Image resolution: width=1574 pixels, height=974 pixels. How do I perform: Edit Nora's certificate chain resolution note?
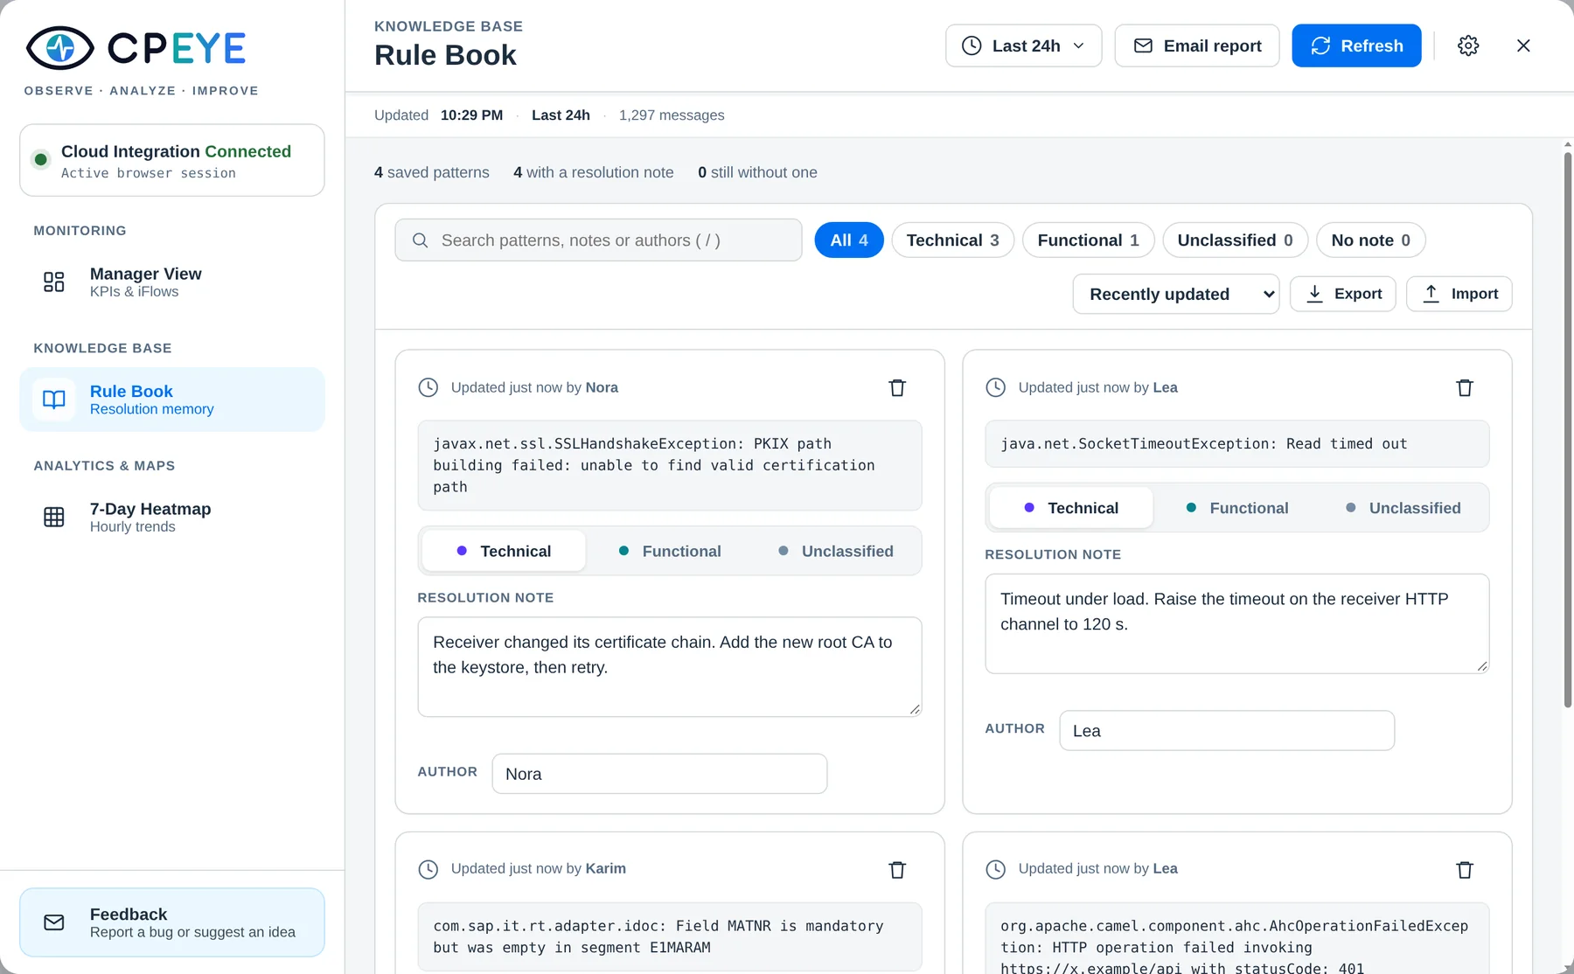[x=670, y=667]
